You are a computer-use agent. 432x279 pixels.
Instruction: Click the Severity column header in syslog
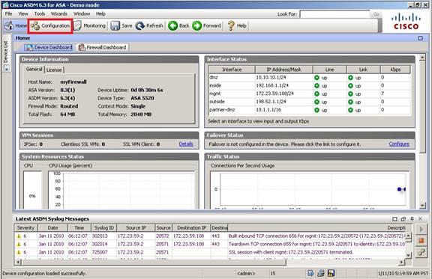[25, 228]
